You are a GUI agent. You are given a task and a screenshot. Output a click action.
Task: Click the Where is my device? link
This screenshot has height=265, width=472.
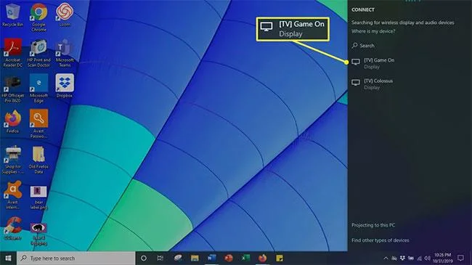tap(373, 31)
